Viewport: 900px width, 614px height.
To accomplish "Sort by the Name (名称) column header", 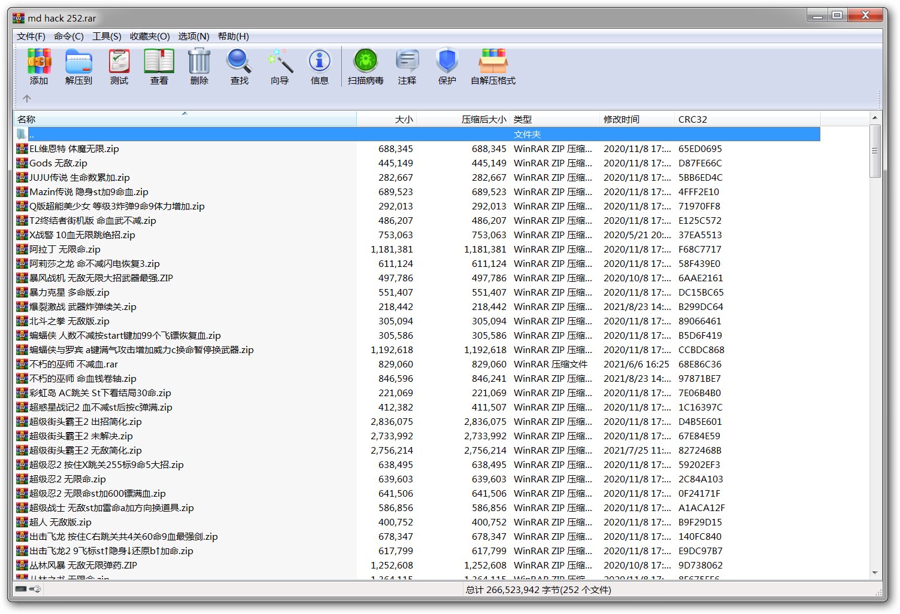I will point(186,119).
